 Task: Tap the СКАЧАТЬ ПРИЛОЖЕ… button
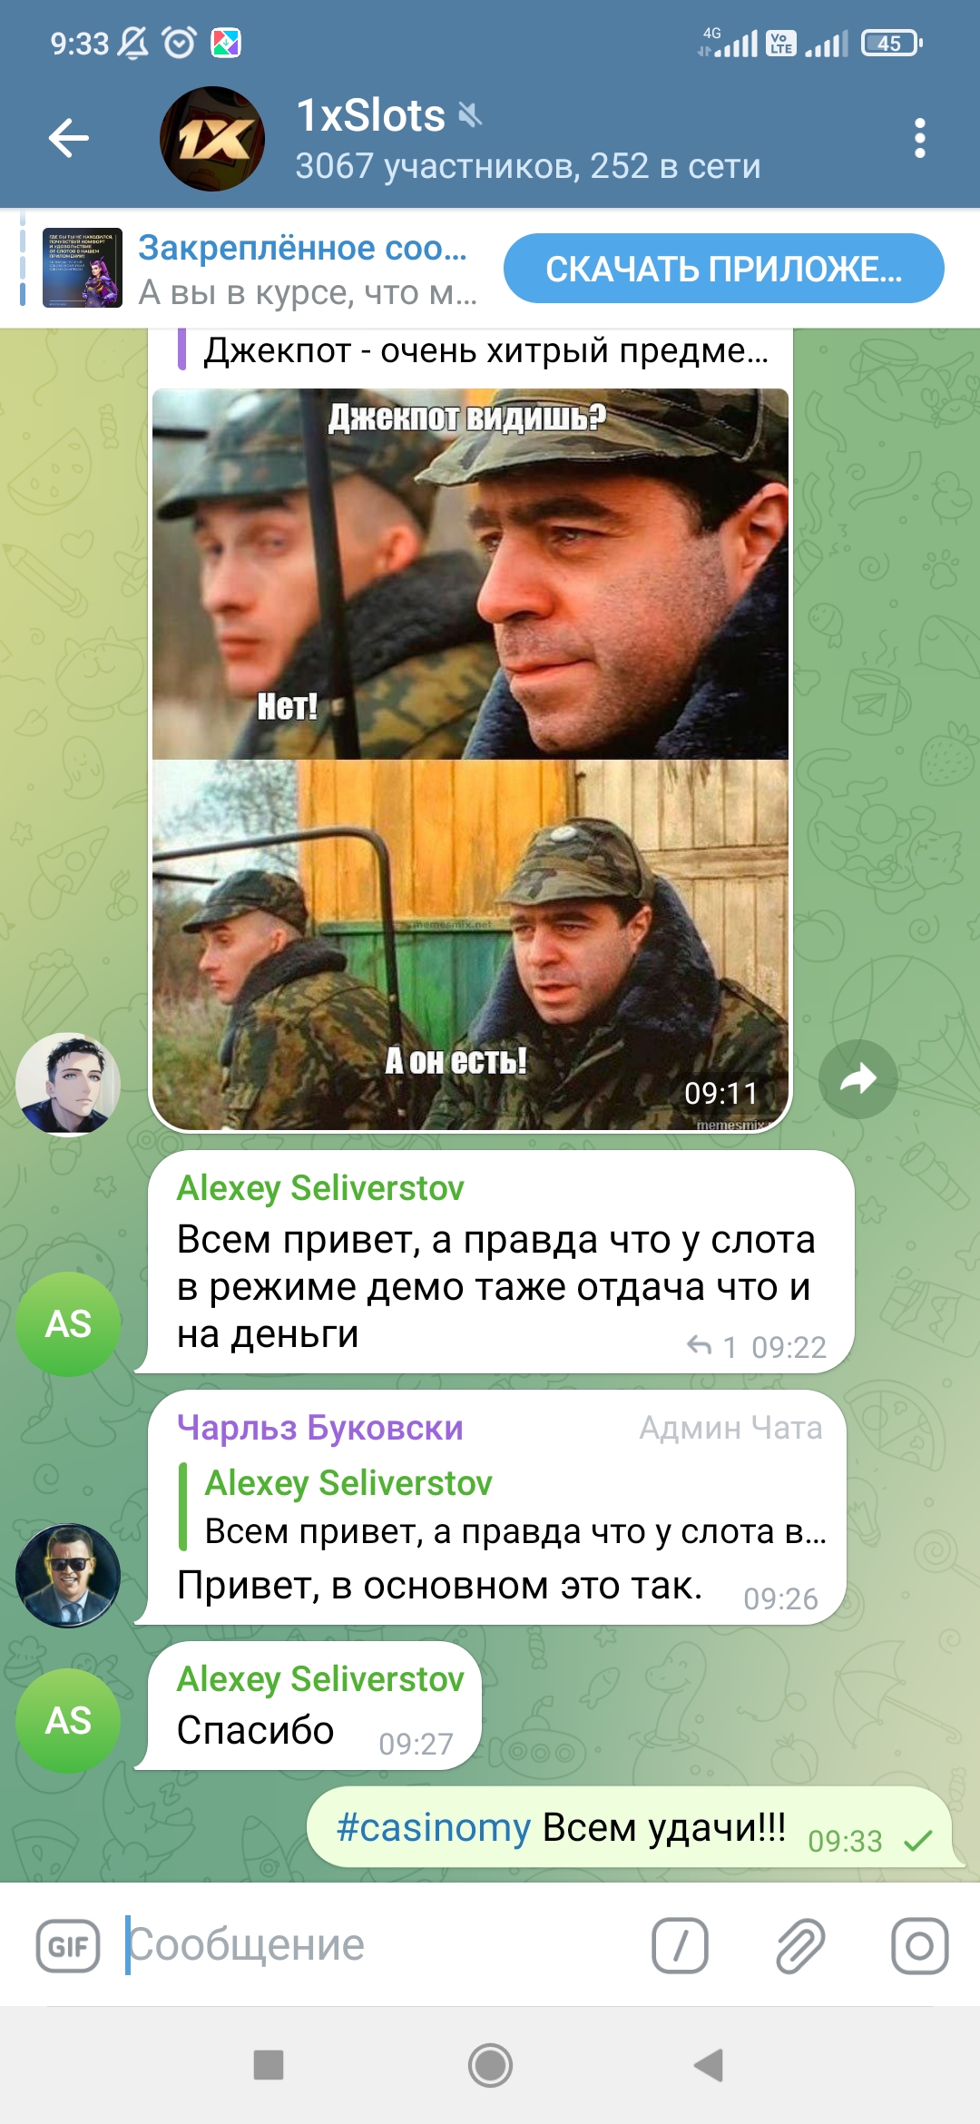(724, 269)
